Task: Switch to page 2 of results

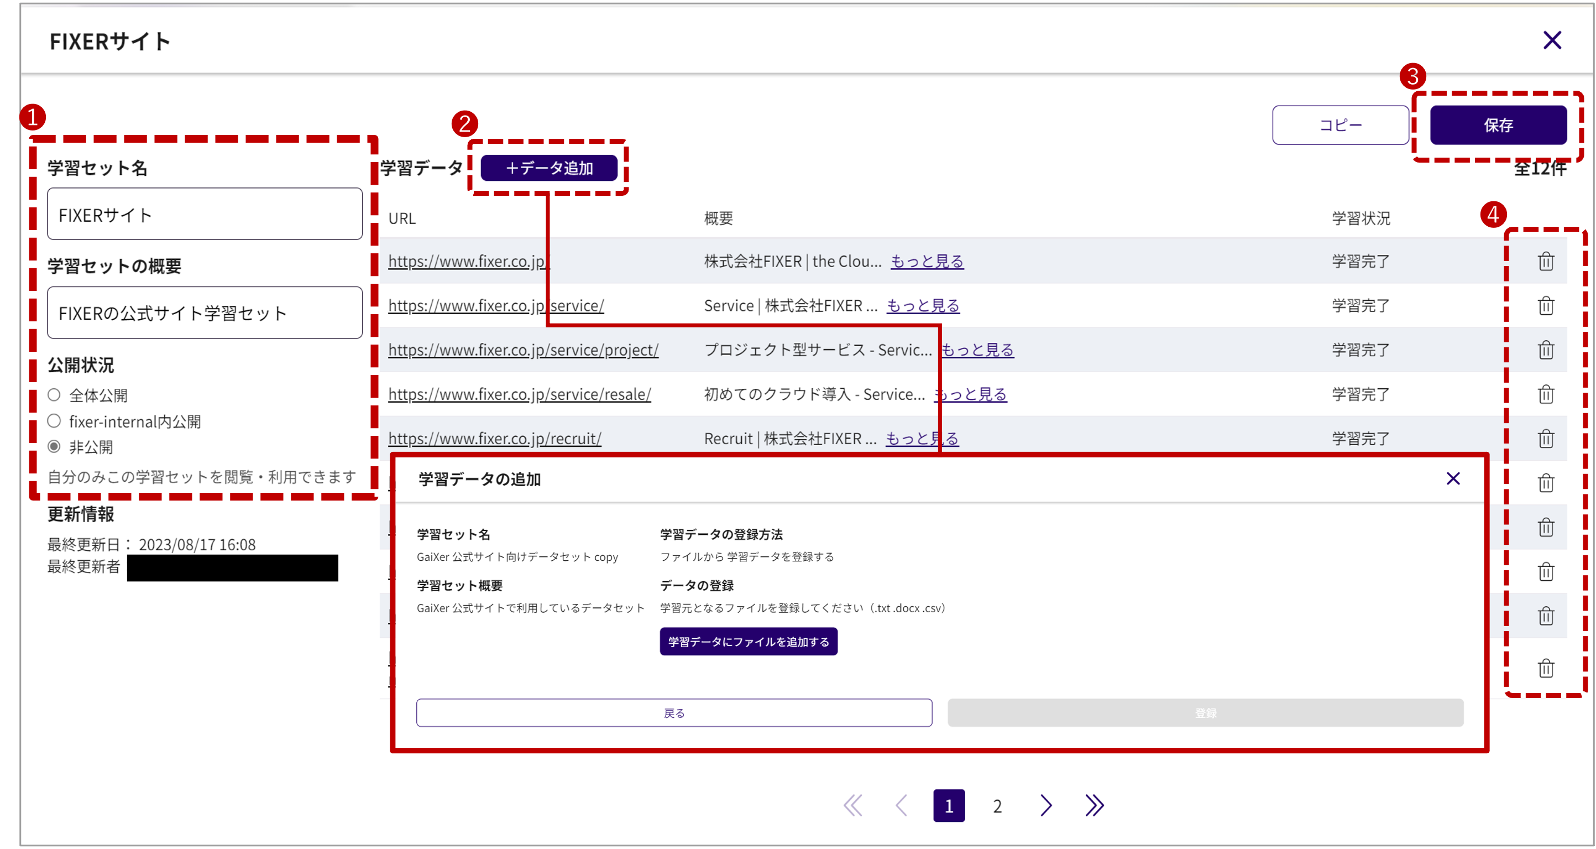Action: [x=997, y=806]
